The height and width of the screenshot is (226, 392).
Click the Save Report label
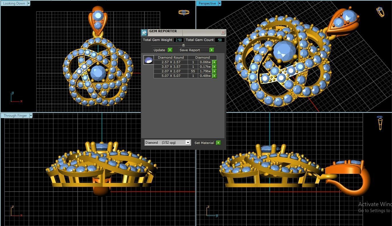coord(194,50)
